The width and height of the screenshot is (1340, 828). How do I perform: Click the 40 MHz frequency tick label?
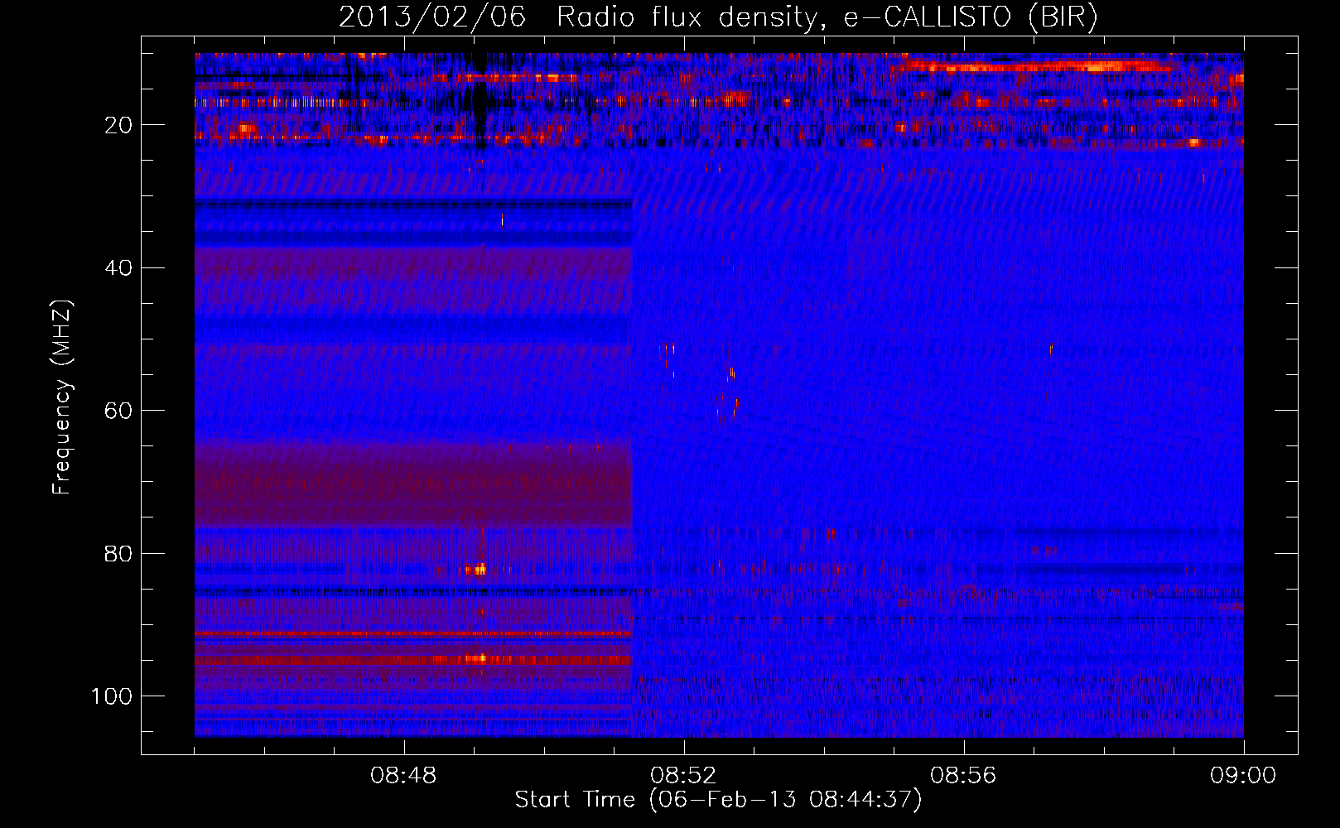coord(118,268)
